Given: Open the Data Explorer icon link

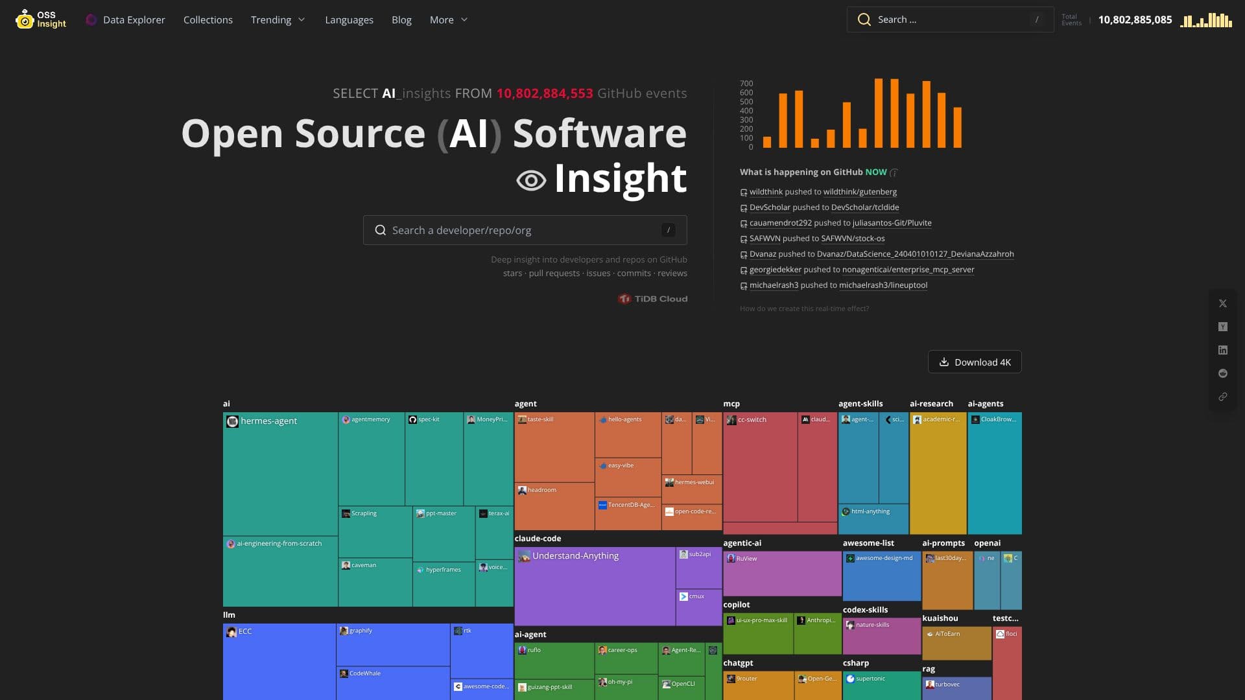Looking at the screenshot, I should pos(91,19).
